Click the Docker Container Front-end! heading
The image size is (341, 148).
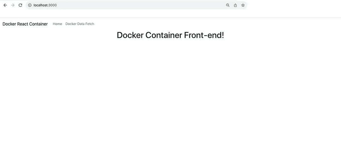170,35
